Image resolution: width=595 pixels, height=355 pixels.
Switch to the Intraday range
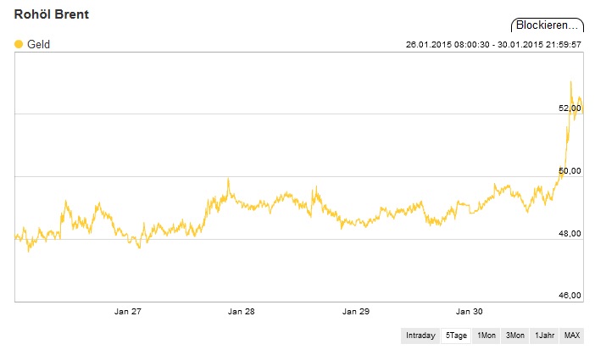click(421, 336)
